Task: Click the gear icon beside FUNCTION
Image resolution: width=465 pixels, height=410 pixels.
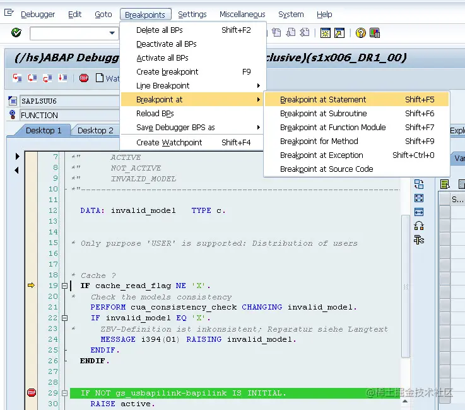Action: 13,114
